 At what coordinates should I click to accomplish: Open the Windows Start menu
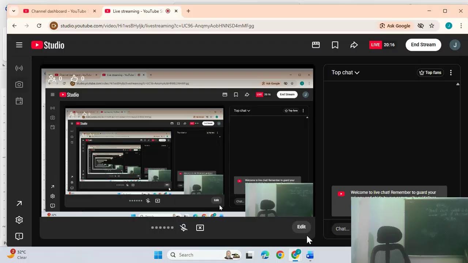[158, 255]
